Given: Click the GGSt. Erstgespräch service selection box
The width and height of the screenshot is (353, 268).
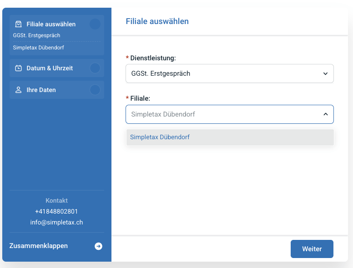Looking at the screenshot, I should (223, 73).
